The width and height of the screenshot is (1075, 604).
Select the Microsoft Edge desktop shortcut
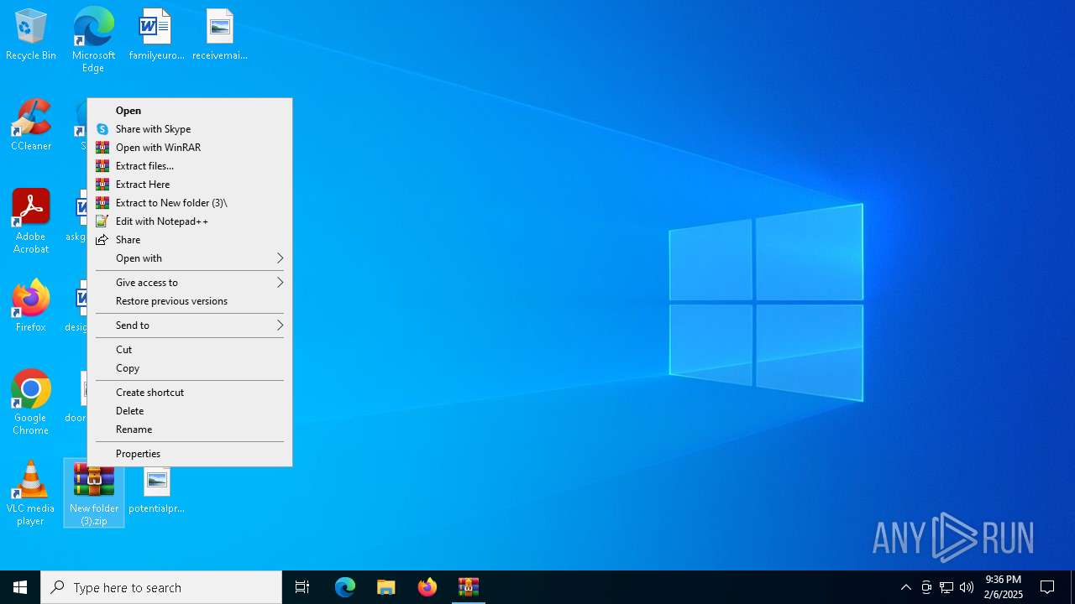(x=93, y=39)
